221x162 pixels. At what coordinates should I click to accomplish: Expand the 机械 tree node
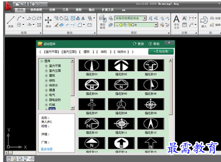(x=46, y=105)
